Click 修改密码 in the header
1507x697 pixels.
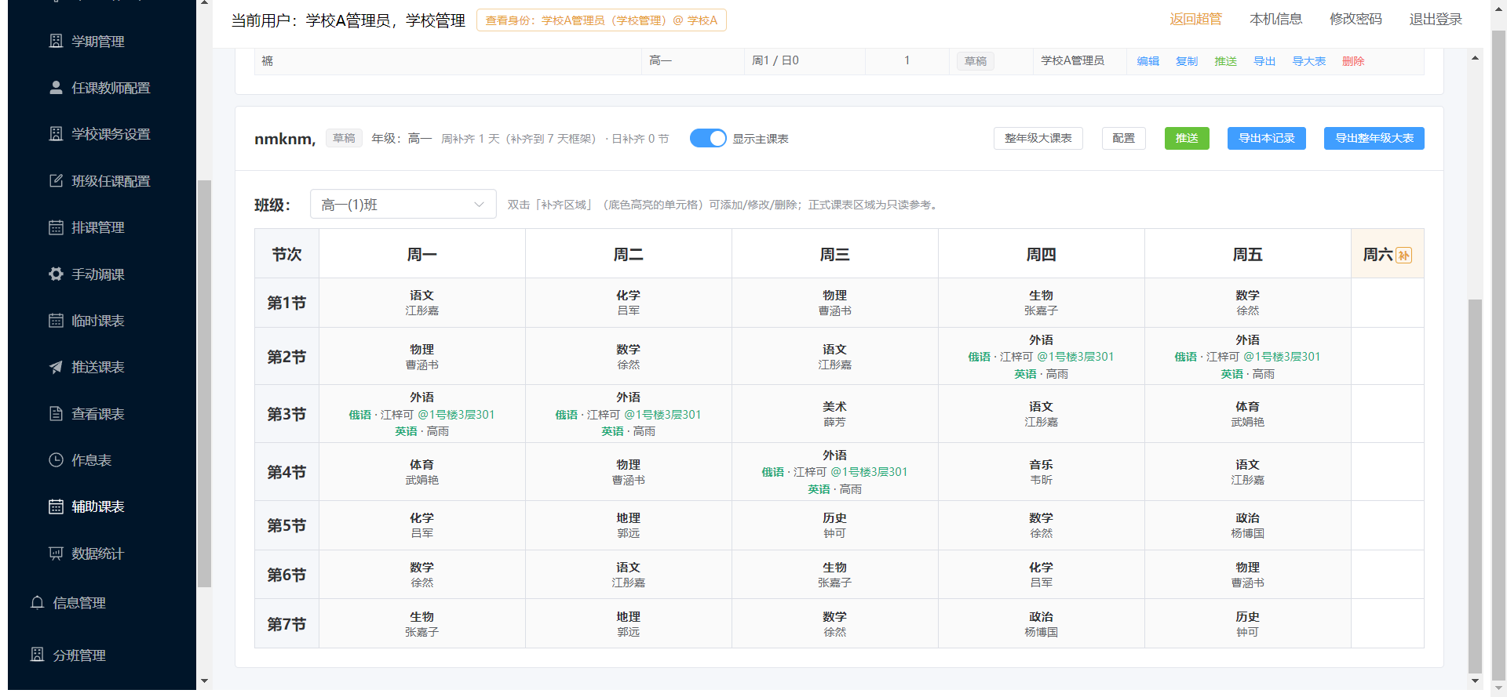[x=1356, y=19]
